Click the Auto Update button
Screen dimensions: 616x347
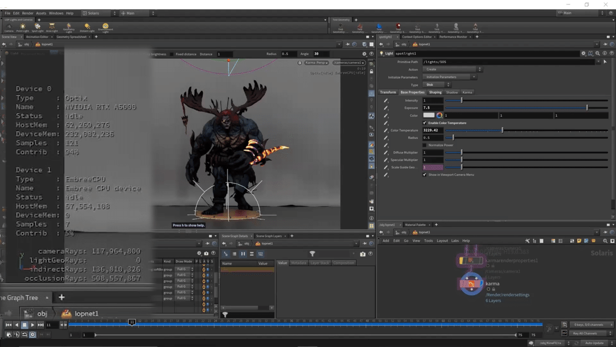[594, 343]
